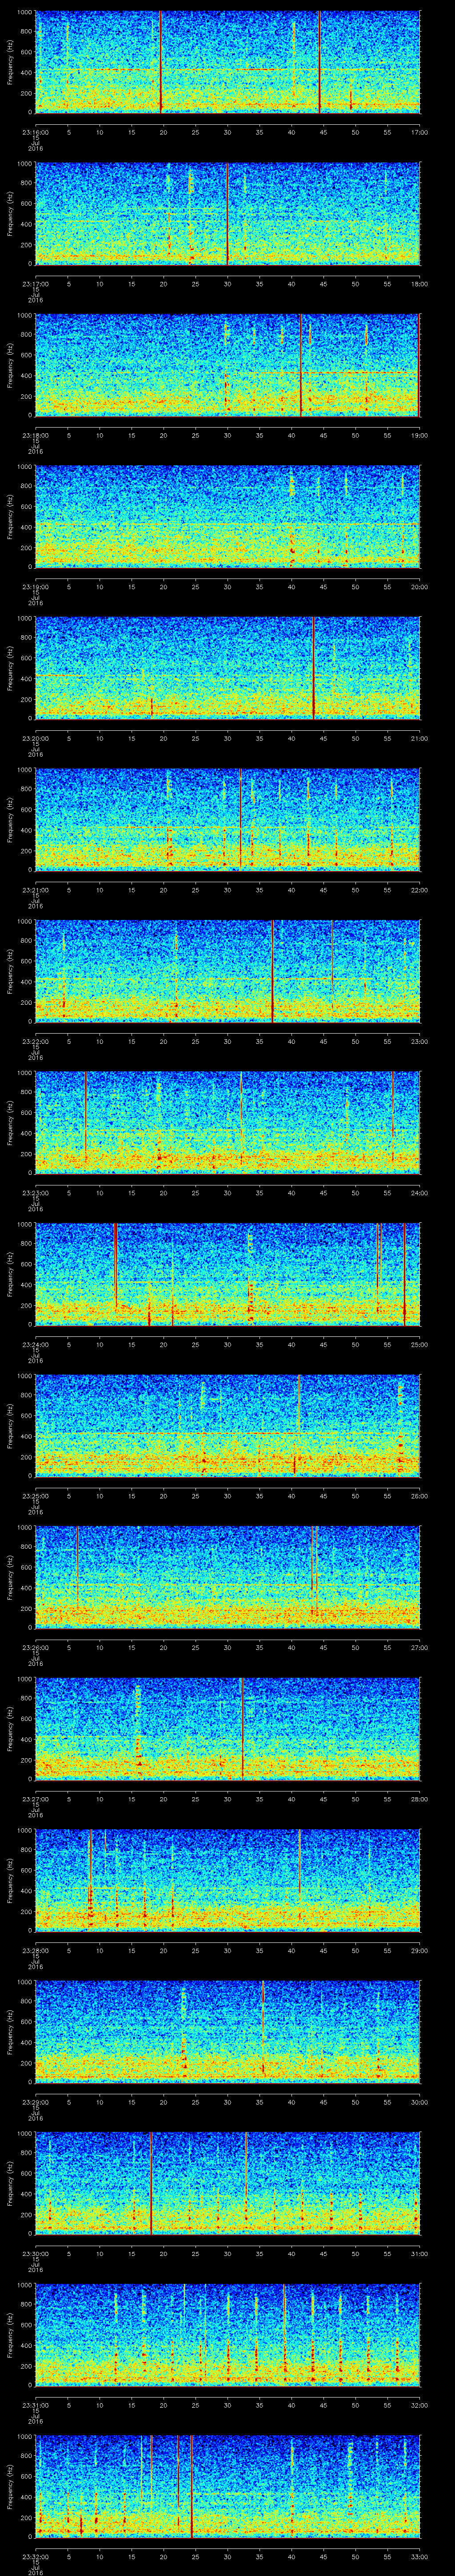Select the 27:00 end time label

[x=419, y=1647]
